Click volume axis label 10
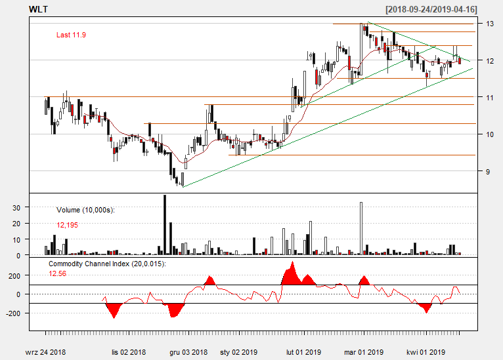Image resolution: width=503 pixels, height=360 pixels. [x=16, y=239]
